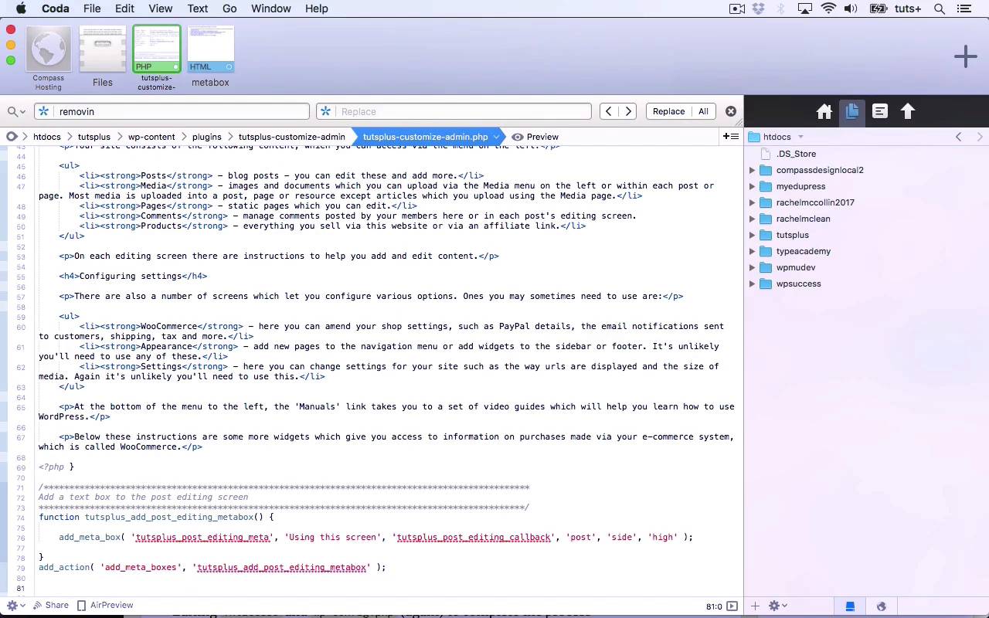Expand the tutsplus folder

(x=753, y=235)
